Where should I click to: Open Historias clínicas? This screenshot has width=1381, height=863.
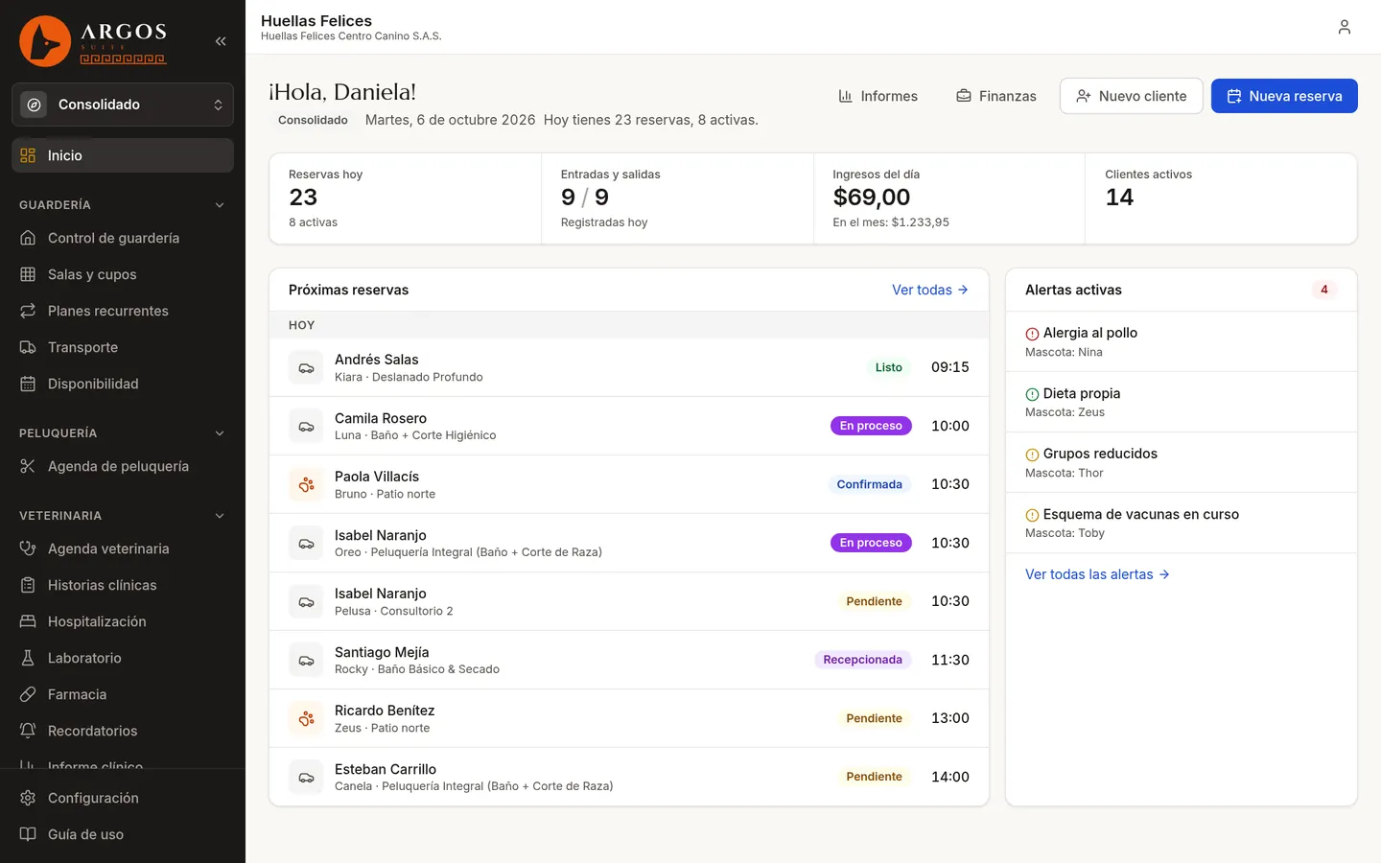(123, 585)
